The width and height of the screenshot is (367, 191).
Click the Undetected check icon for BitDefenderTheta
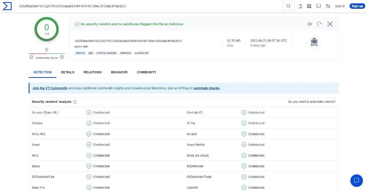coord(244,177)
